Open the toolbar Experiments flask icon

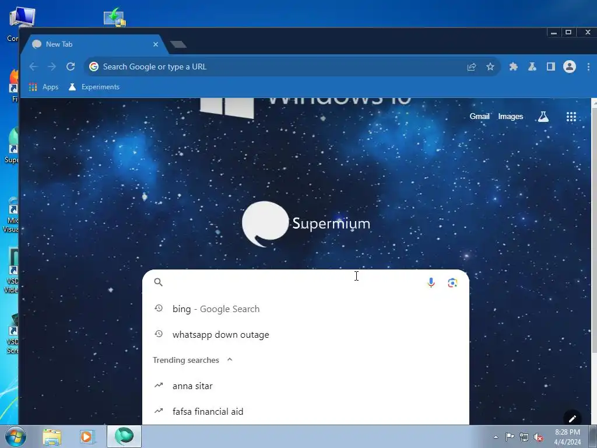coord(532,66)
